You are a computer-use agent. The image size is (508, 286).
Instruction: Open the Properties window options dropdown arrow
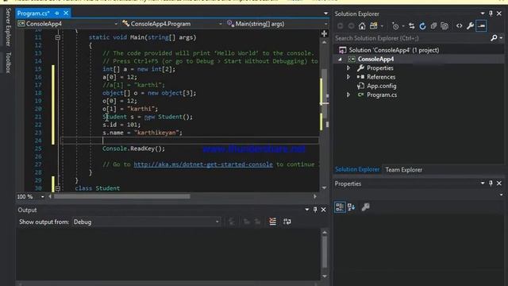coord(483,184)
